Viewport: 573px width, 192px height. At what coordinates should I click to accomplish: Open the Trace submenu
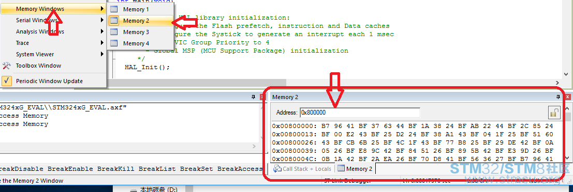point(53,43)
